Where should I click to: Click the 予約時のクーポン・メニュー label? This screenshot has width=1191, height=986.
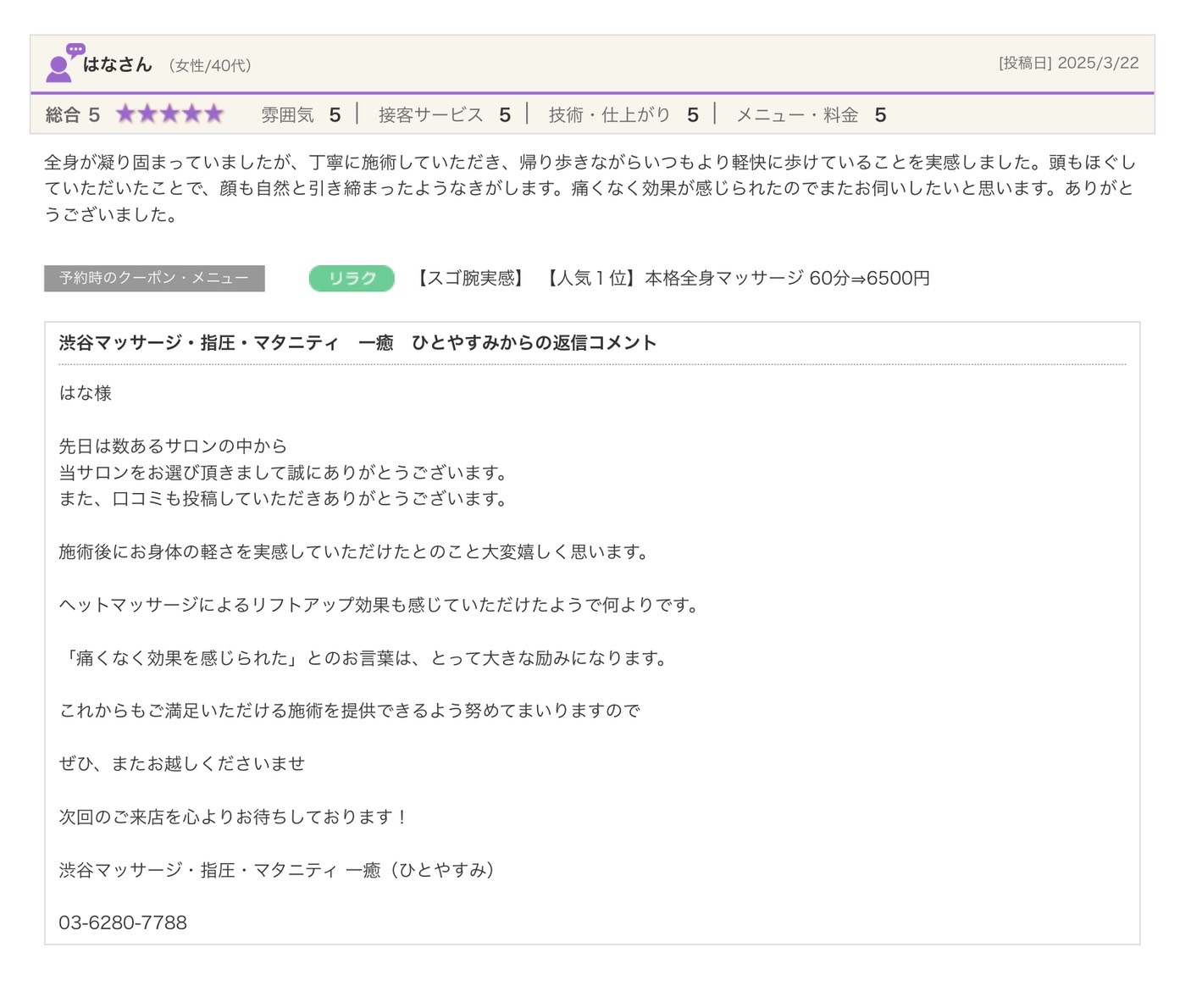pyautogui.click(x=154, y=278)
